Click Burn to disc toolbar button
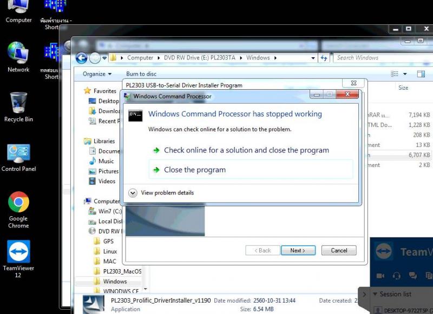 pyautogui.click(x=141, y=74)
